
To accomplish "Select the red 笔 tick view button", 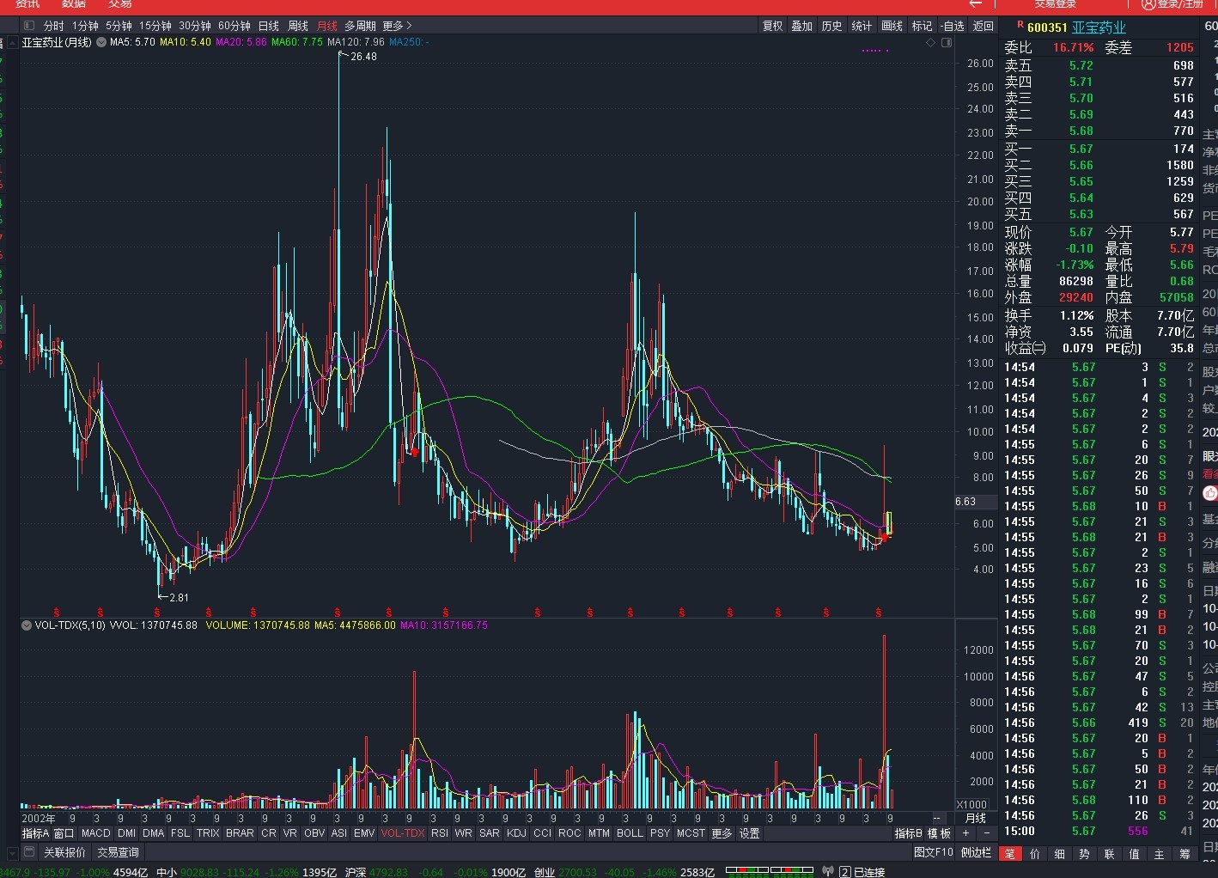I will click(x=1009, y=853).
